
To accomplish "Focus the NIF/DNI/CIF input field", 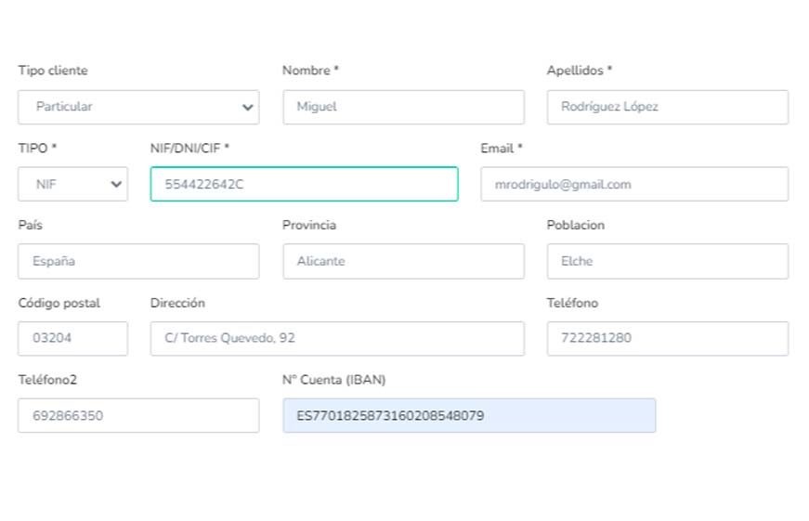I will click(x=304, y=184).
